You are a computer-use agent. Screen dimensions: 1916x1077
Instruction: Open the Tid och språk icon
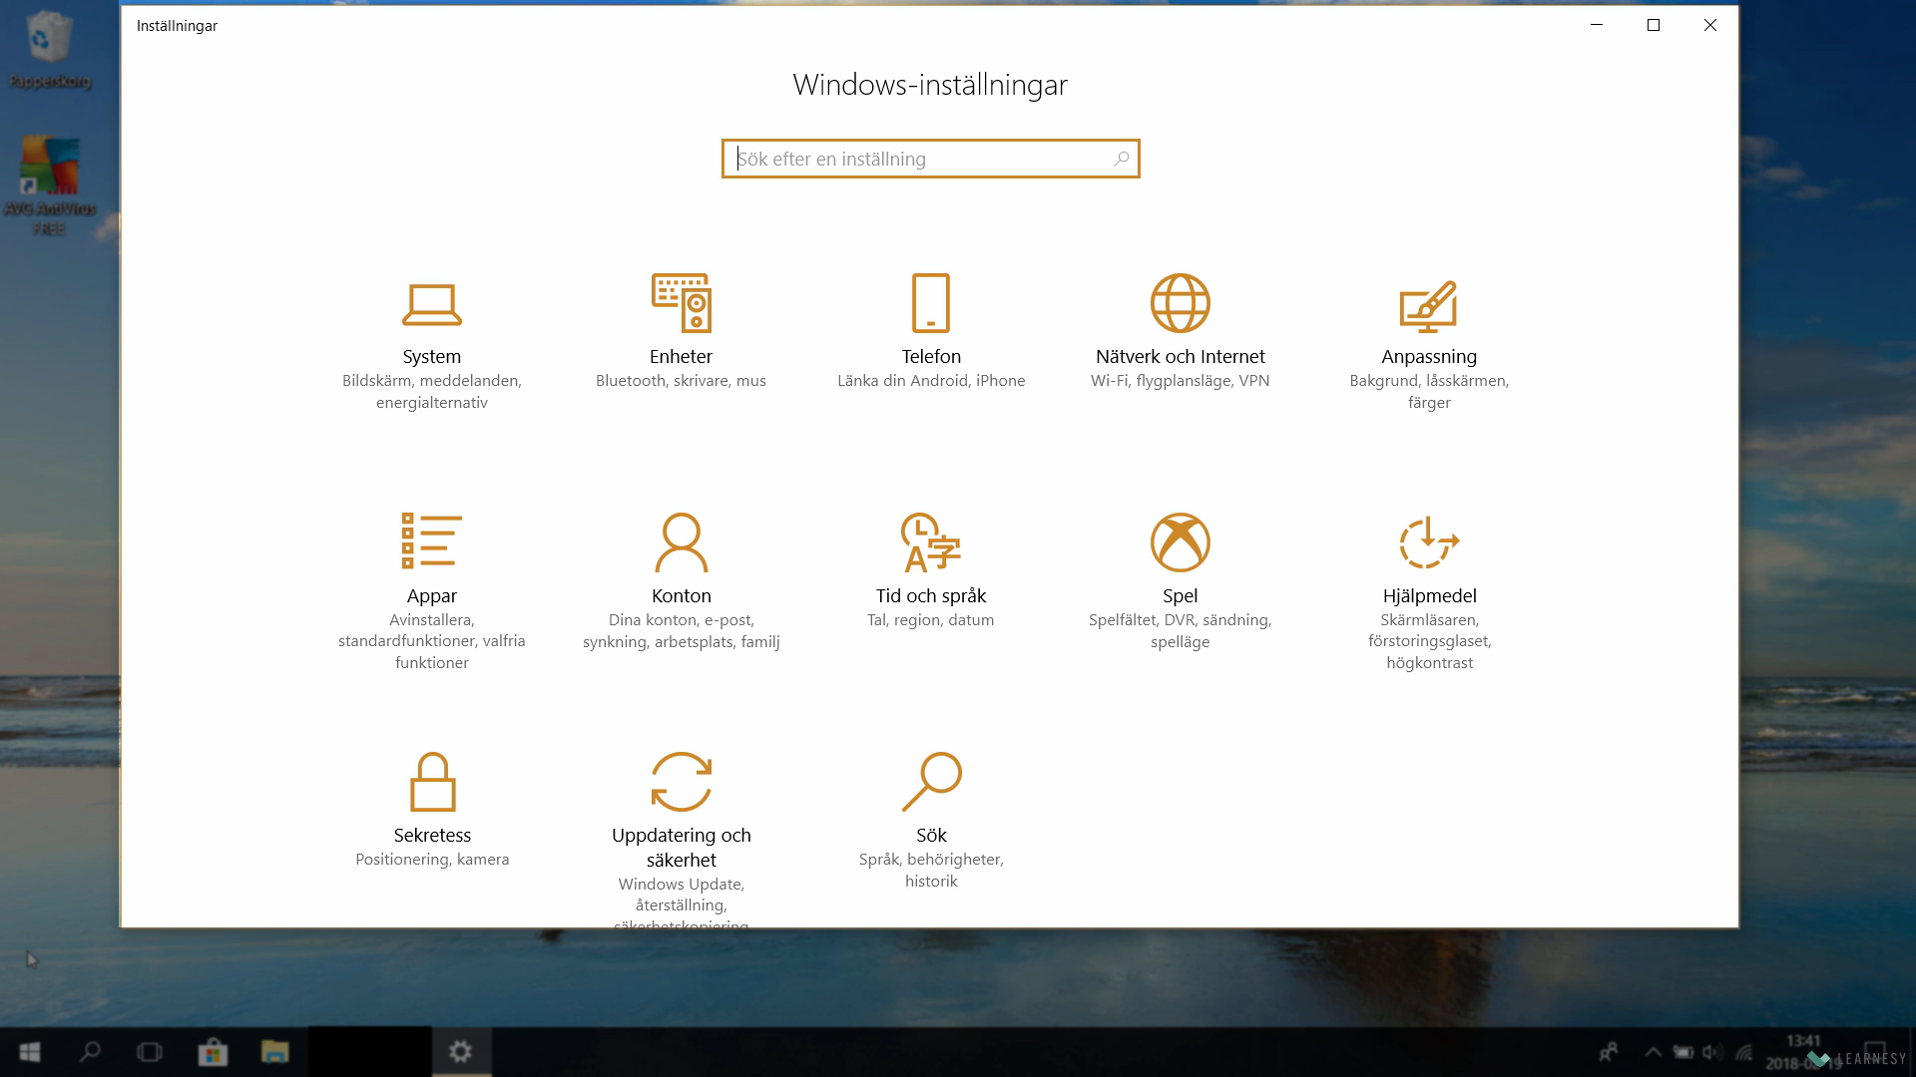pos(931,541)
